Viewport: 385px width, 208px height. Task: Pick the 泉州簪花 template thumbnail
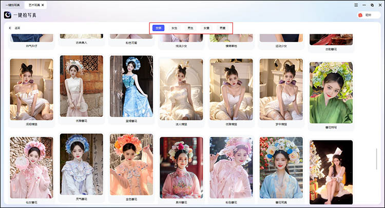[x=181, y=168]
